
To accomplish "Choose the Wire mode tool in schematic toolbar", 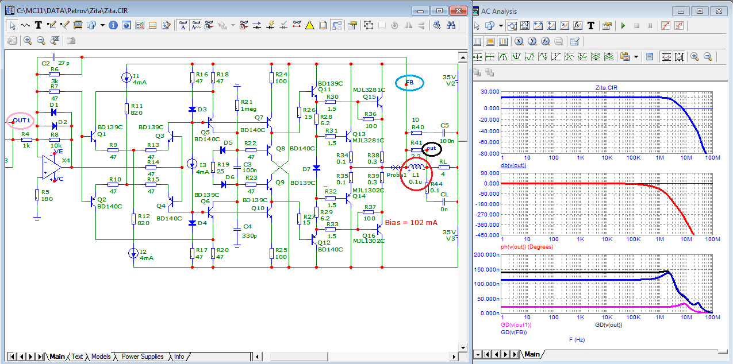I will 25,25.
